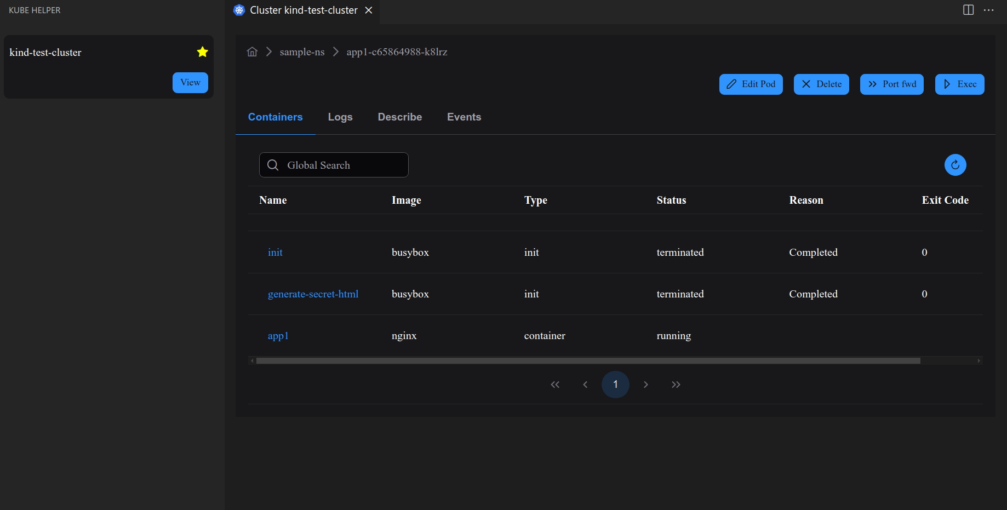
Task: Toggle favorite star for kind-test-cluster
Action: tap(202, 52)
